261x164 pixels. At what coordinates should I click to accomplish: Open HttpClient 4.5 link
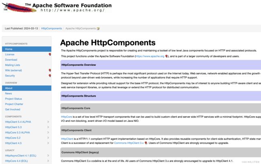pyautogui.click(x=13, y=143)
